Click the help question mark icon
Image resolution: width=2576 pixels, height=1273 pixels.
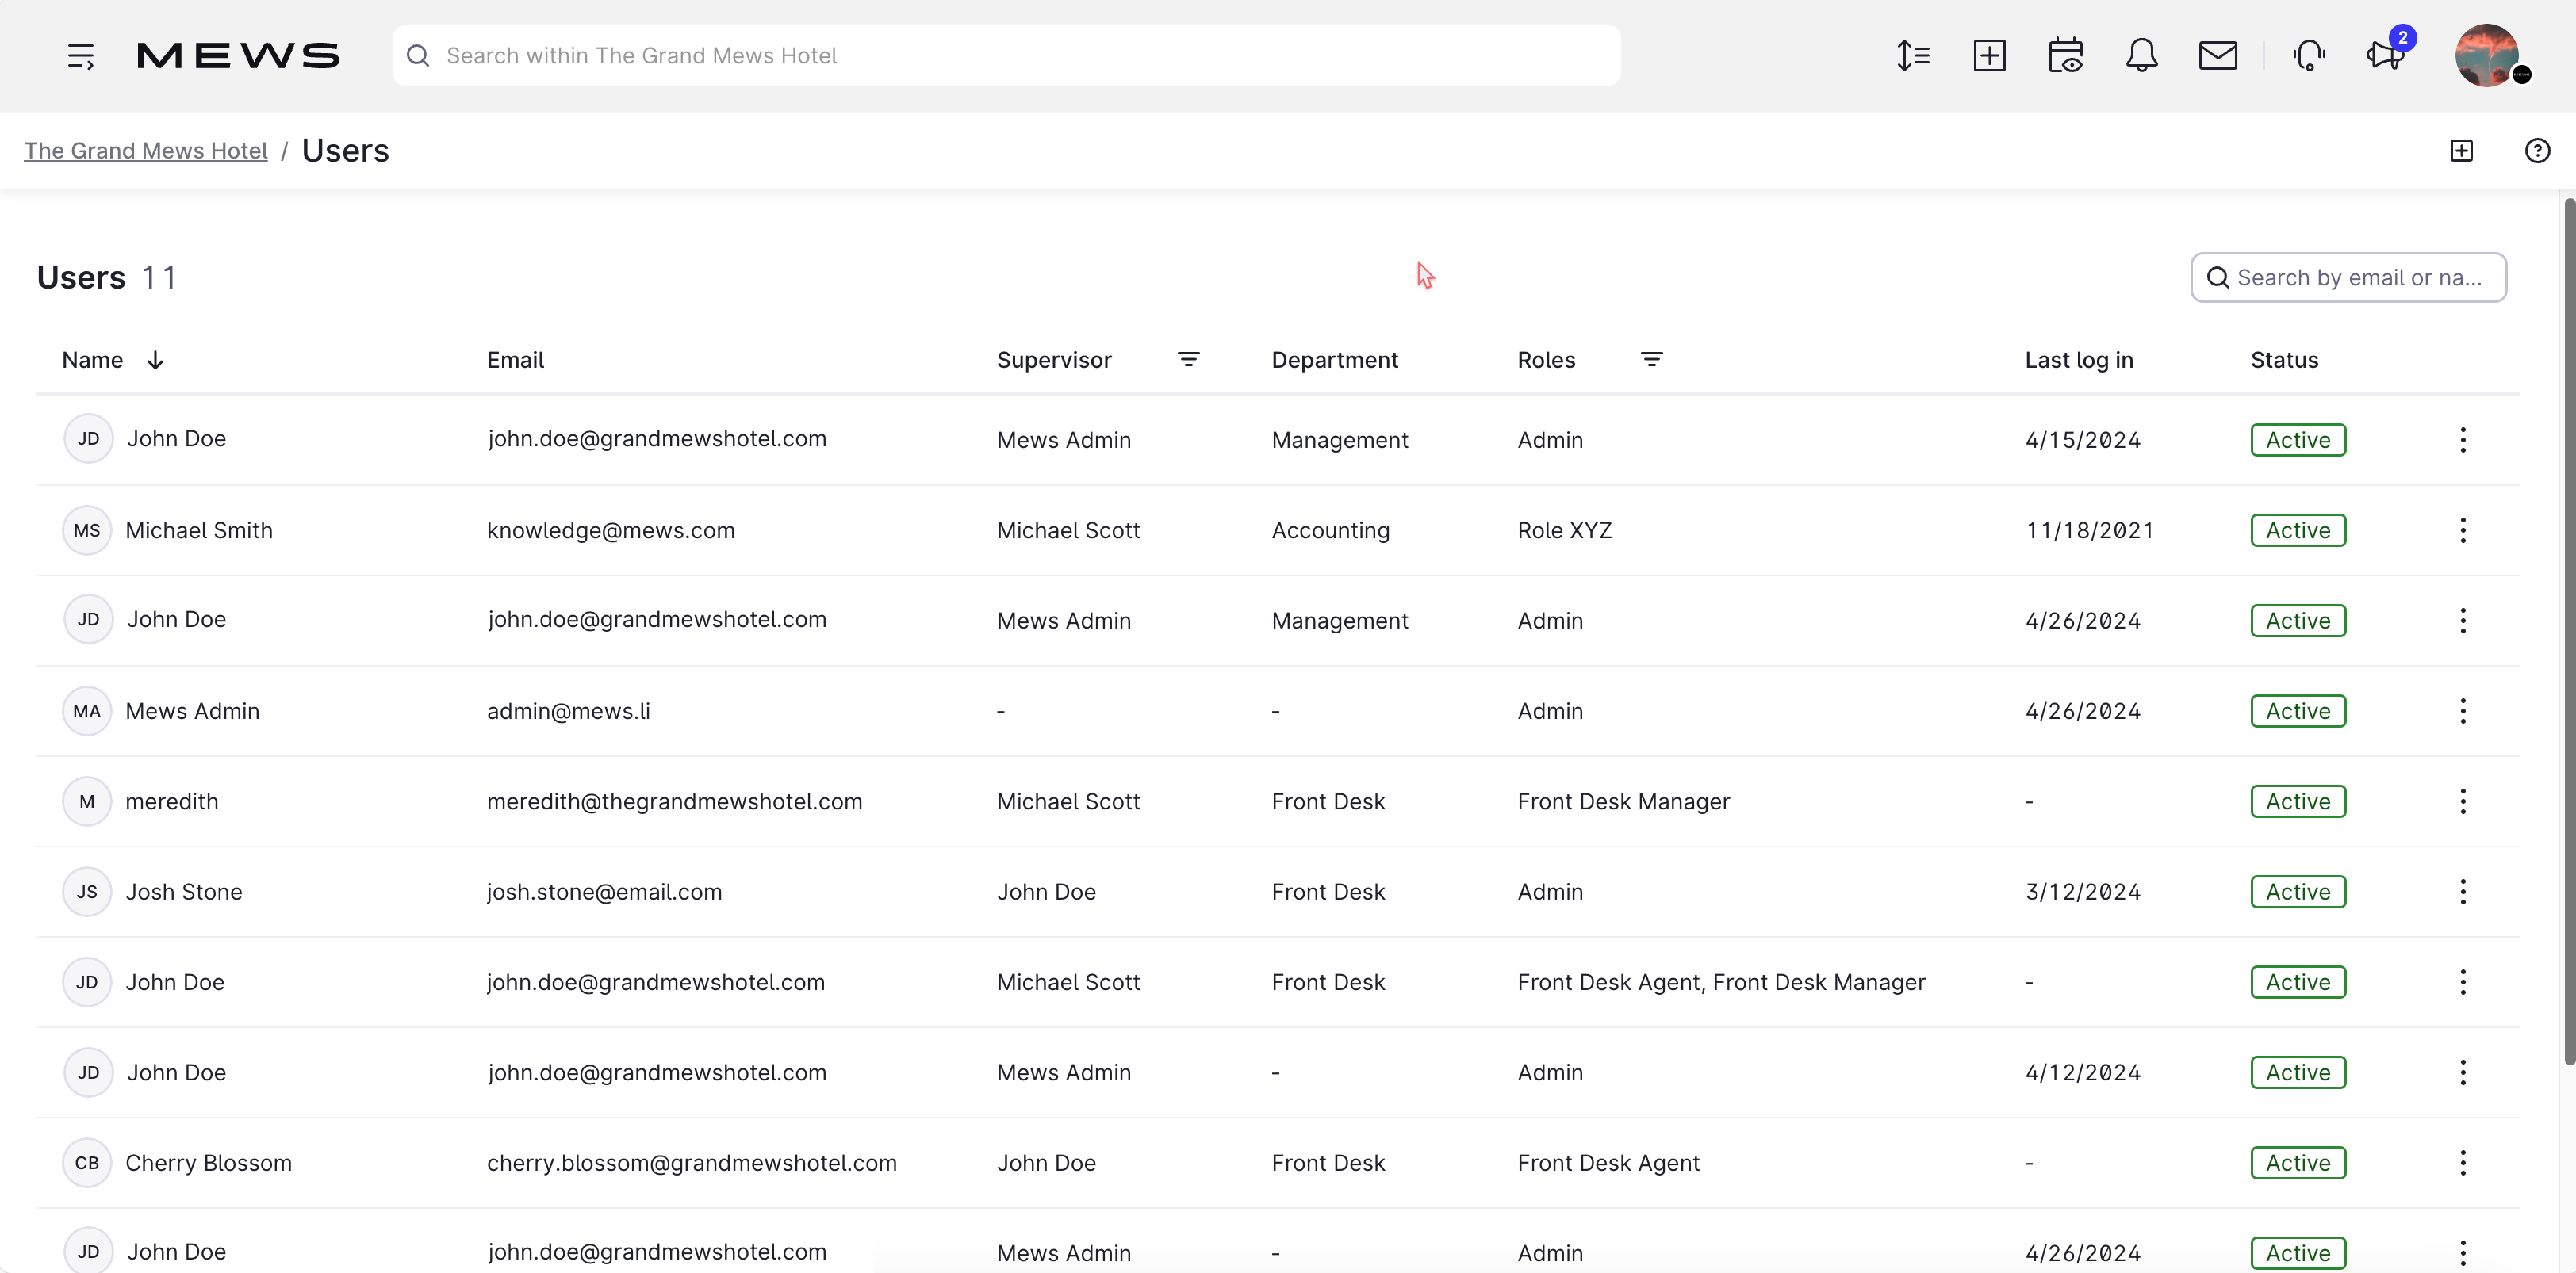coord(2537,150)
